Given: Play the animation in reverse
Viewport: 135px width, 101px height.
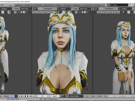Looking at the screenshot, I should click(25, 96).
